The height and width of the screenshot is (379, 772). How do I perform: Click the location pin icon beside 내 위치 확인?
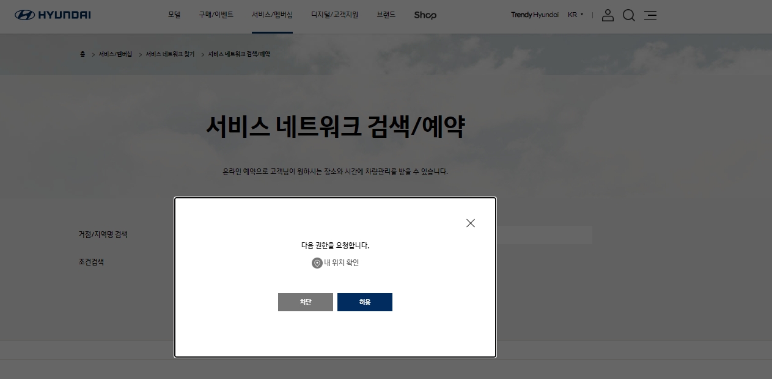pos(317,263)
